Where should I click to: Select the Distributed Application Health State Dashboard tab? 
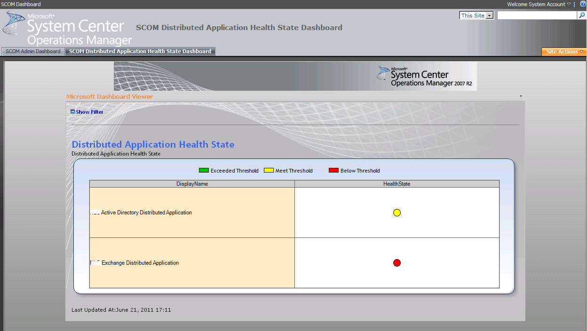click(140, 52)
